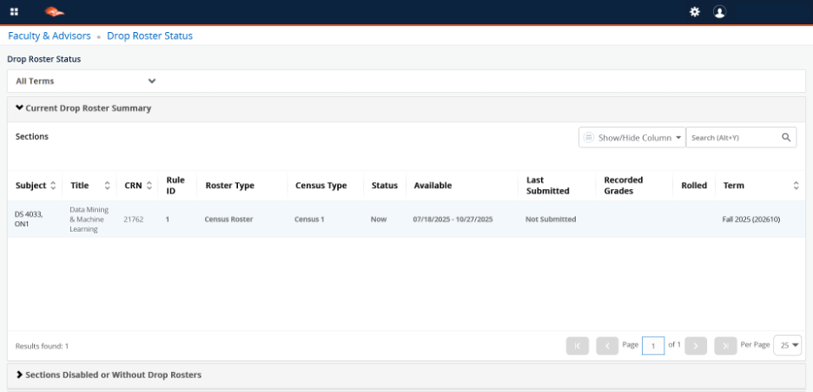
Task: Open the app grid menu icon
Action: pyautogui.click(x=14, y=12)
